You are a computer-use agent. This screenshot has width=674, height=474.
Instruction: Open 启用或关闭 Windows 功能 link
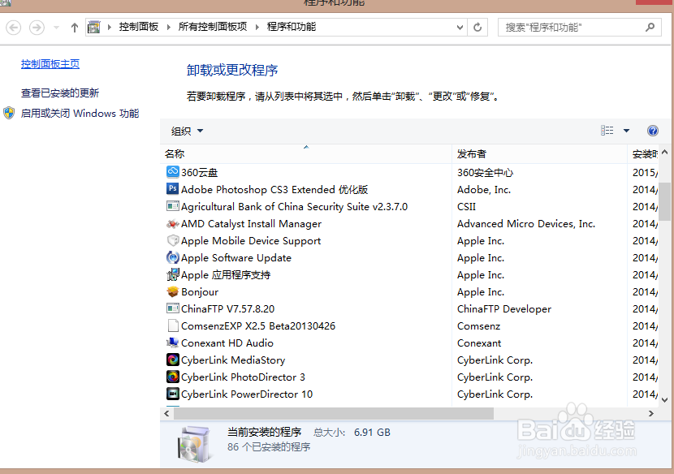pos(80,114)
